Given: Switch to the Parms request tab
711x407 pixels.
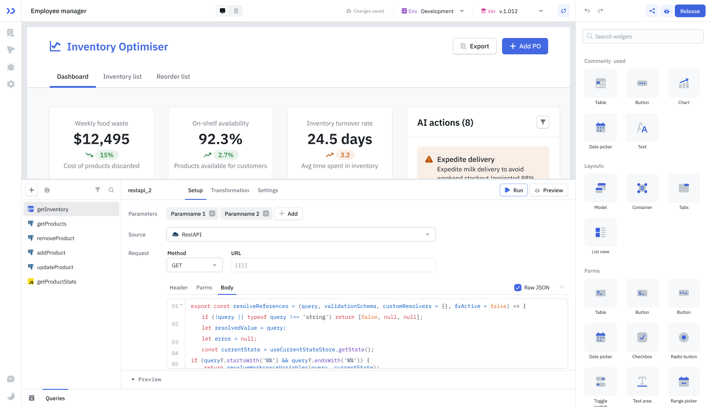Looking at the screenshot, I should [204, 288].
